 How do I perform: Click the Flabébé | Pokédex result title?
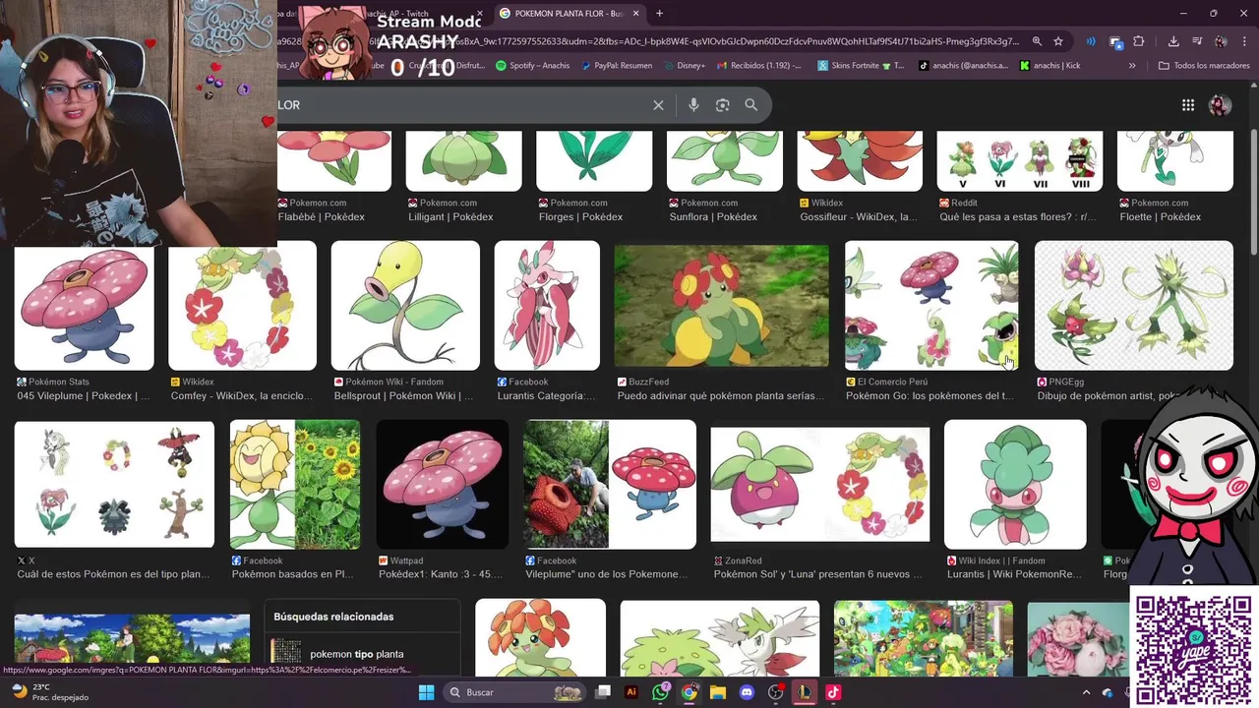click(322, 217)
